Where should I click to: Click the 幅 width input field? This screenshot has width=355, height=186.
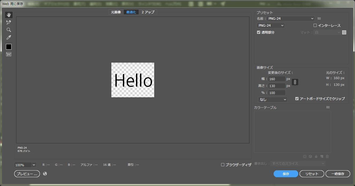277,79
